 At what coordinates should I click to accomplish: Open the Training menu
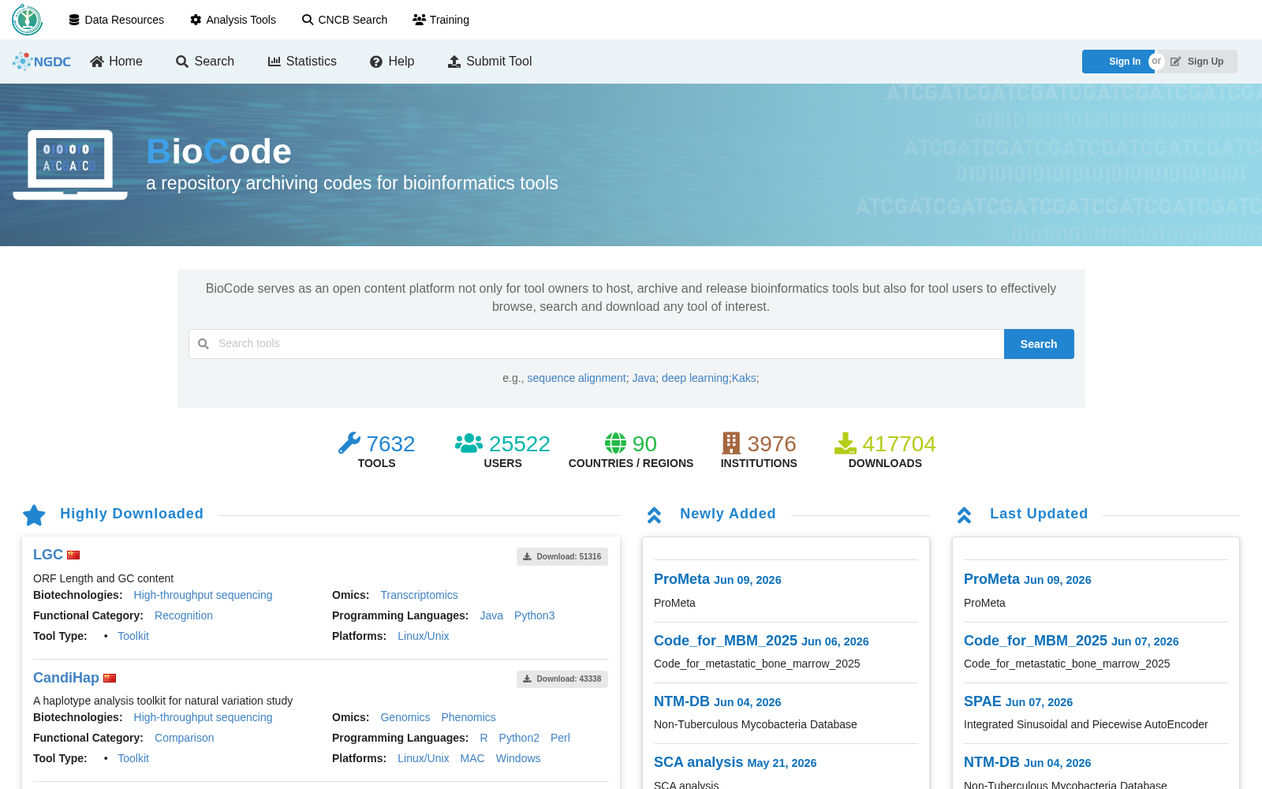coord(441,20)
